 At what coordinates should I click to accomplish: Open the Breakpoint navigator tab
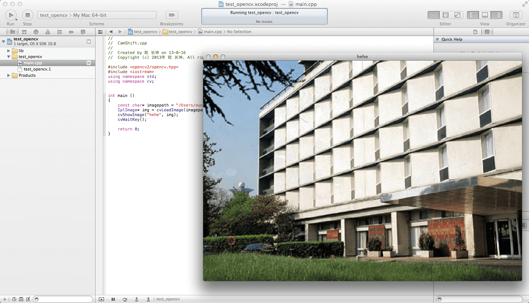coord(71,32)
